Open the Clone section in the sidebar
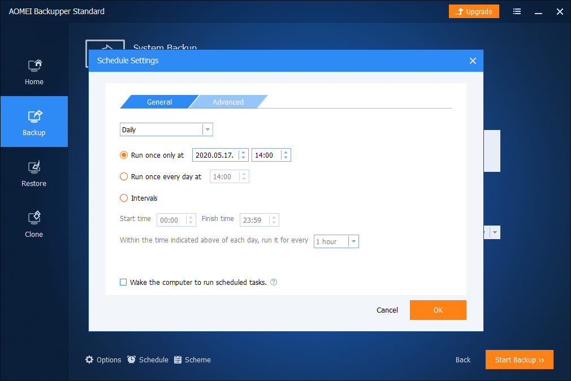The width and height of the screenshot is (571, 381). 34,224
